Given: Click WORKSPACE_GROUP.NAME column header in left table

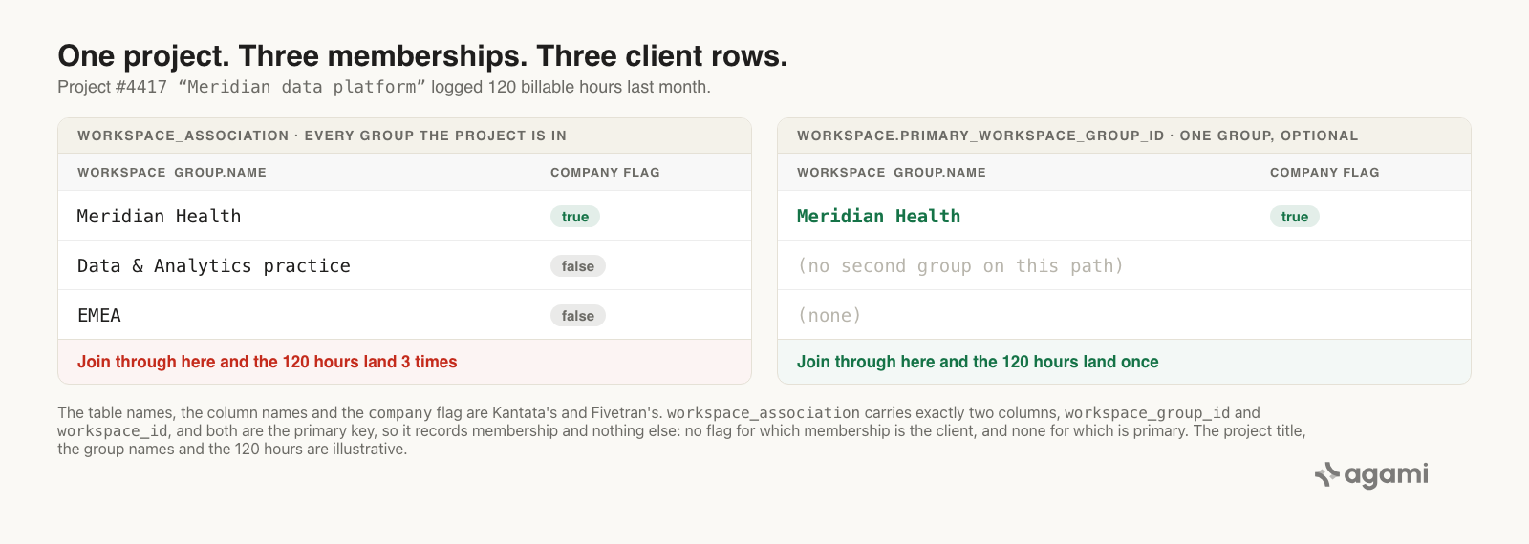Looking at the screenshot, I should 172,173.
